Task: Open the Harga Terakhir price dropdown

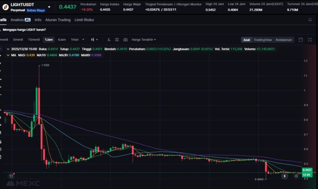Action: pyautogui.click(x=144, y=40)
